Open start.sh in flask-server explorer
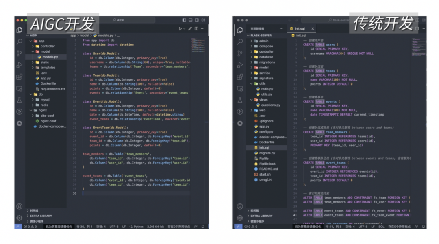Screen dimensions: 439x244 click(x=265, y=174)
